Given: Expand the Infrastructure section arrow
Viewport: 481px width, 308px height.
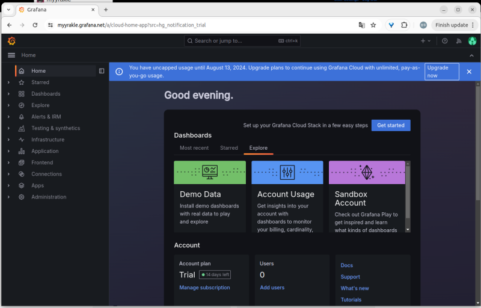Looking at the screenshot, I should tap(8, 140).
